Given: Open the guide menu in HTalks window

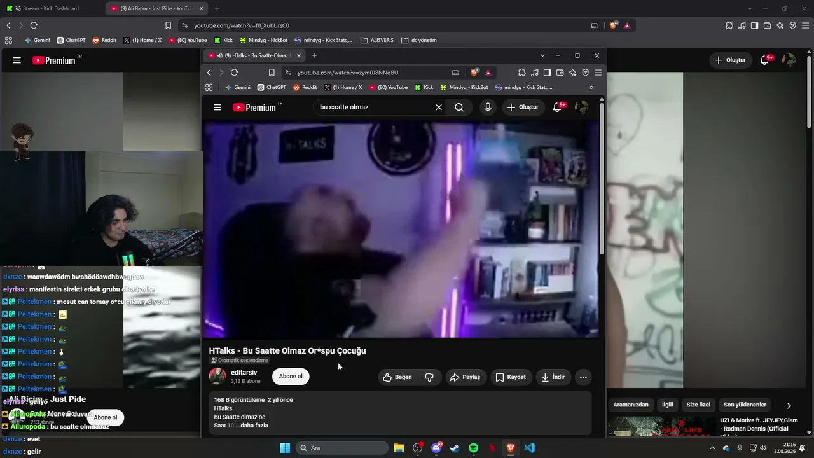Looking at the screenshot, I should (x=217, y=108).
